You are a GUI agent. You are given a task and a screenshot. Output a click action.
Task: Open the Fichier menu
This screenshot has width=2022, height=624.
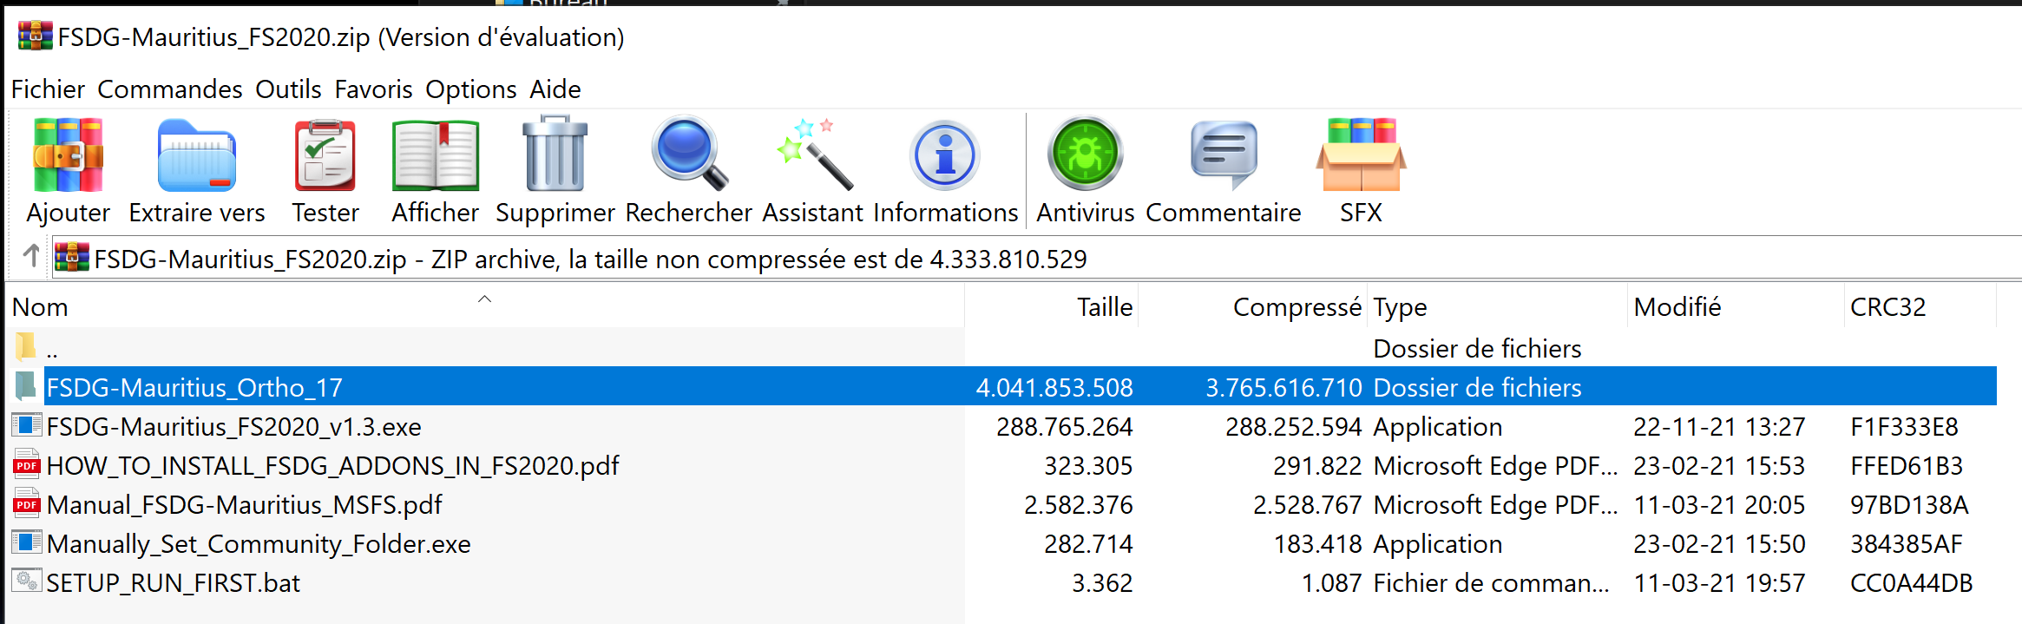coord(48,89)
